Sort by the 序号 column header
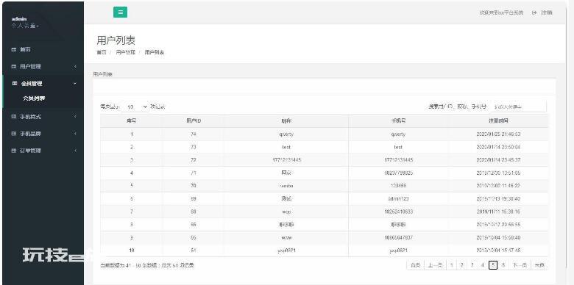The height and width of the screenshot is (285, 574). point(132,120)
